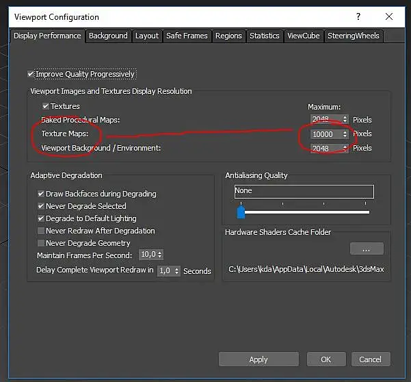Screen dimensions: 411x382
Task: Click Viewport Background / Environment pixel field
Action: pos(326,149)
